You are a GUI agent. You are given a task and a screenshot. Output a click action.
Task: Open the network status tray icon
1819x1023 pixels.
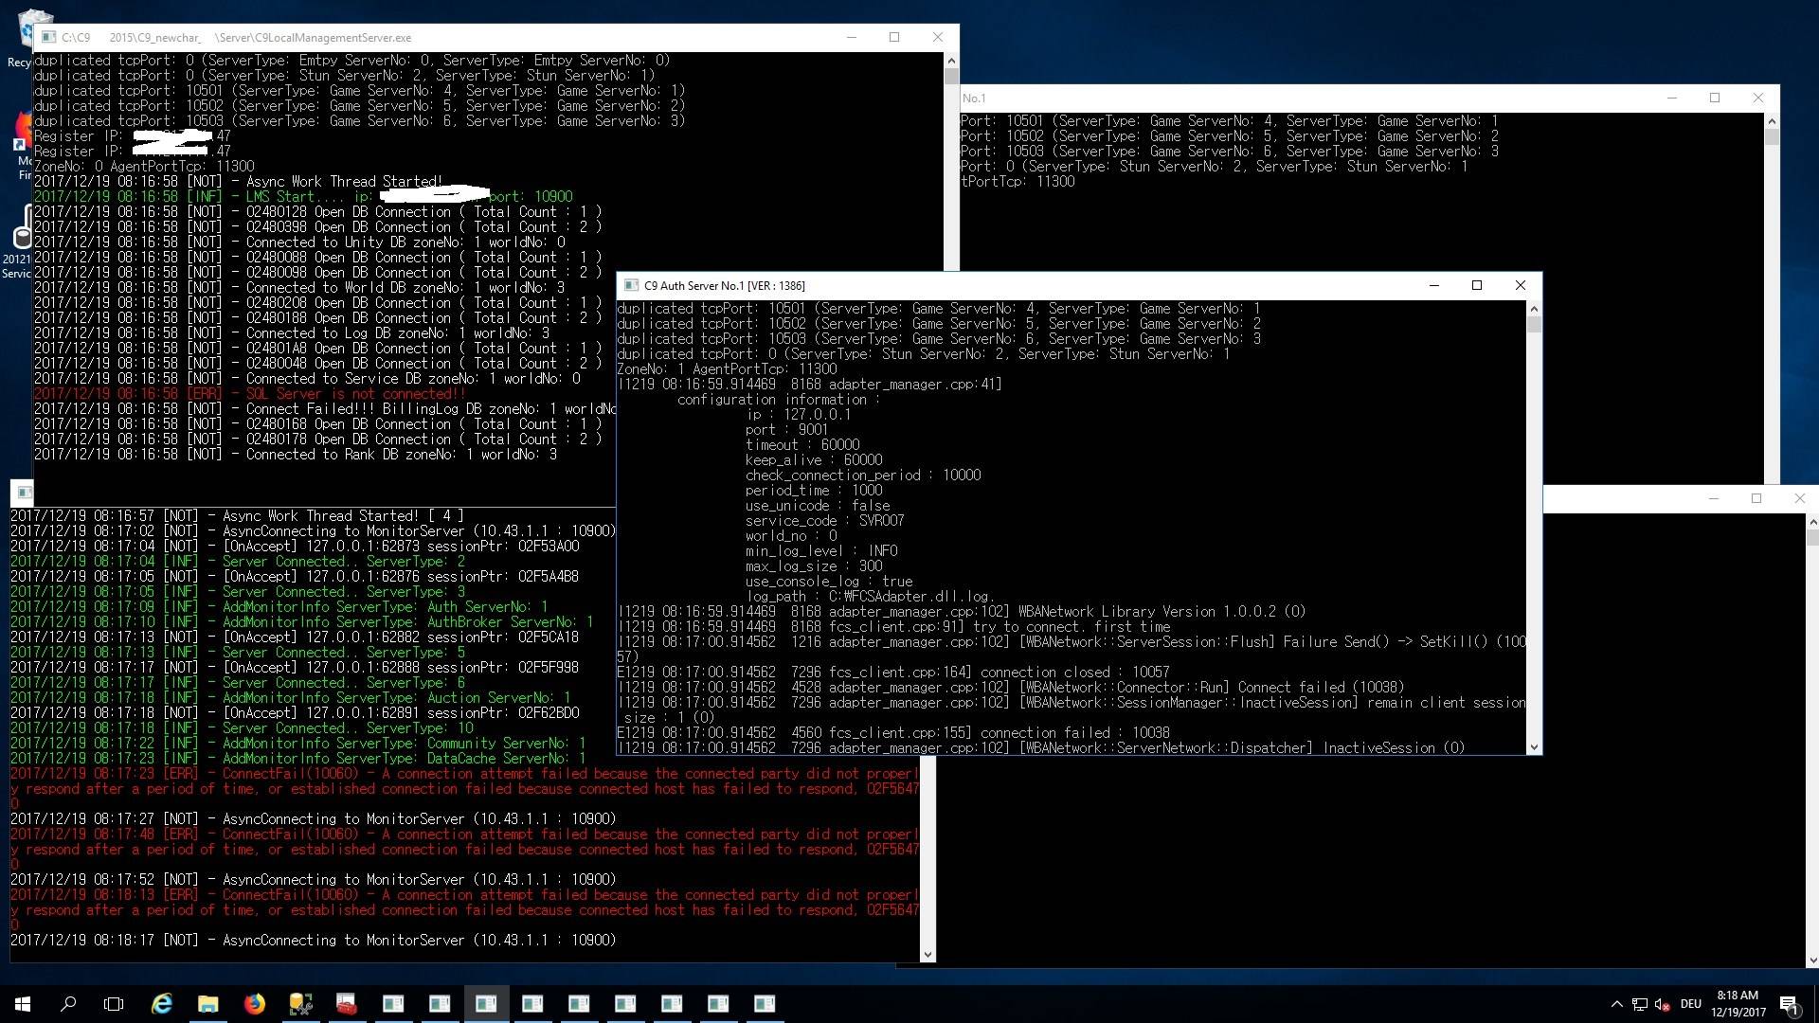click(1640, 1004)
